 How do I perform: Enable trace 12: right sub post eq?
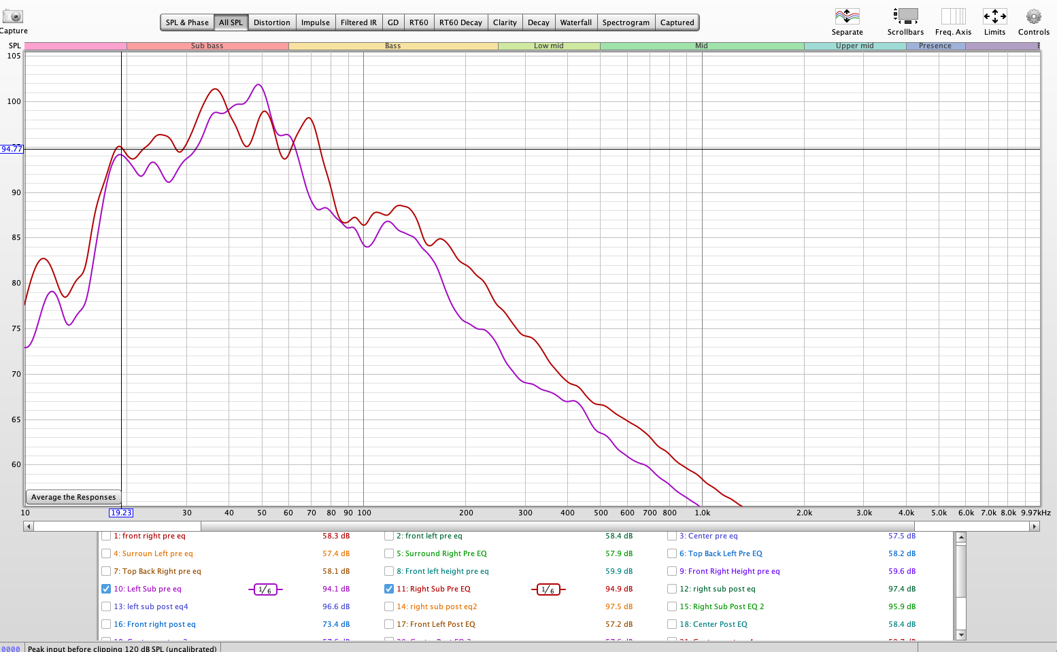coord(672,589)
